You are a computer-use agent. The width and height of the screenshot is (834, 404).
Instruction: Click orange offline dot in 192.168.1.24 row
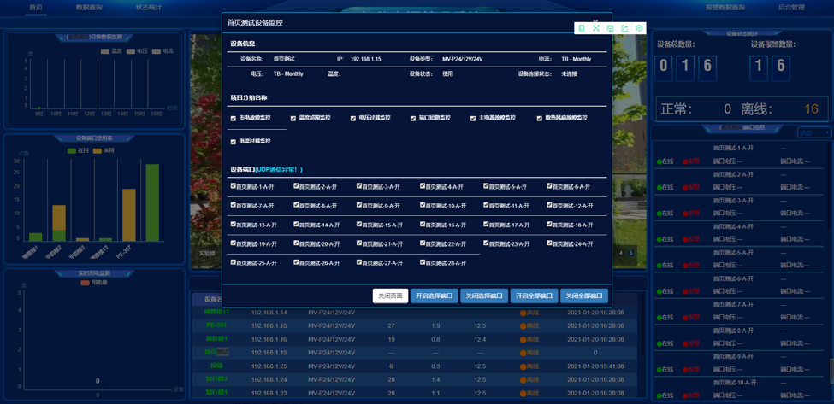(x=523, y=379)
